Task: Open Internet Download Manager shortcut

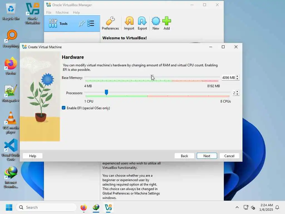Action: [11, 177]
